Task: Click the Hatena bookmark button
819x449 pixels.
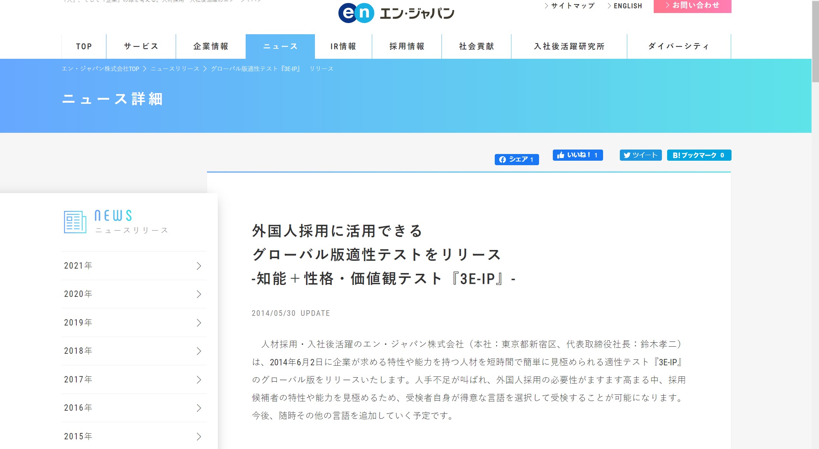Action: tap(699, 155)
